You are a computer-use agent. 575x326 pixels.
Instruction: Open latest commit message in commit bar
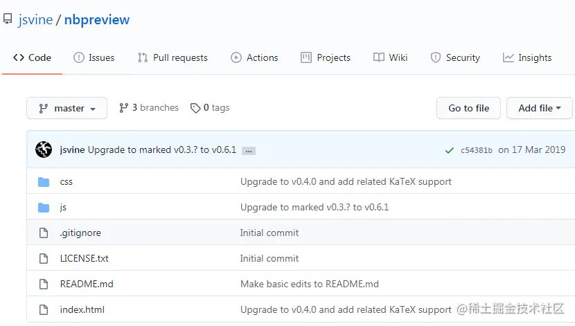tap(162, 150)
